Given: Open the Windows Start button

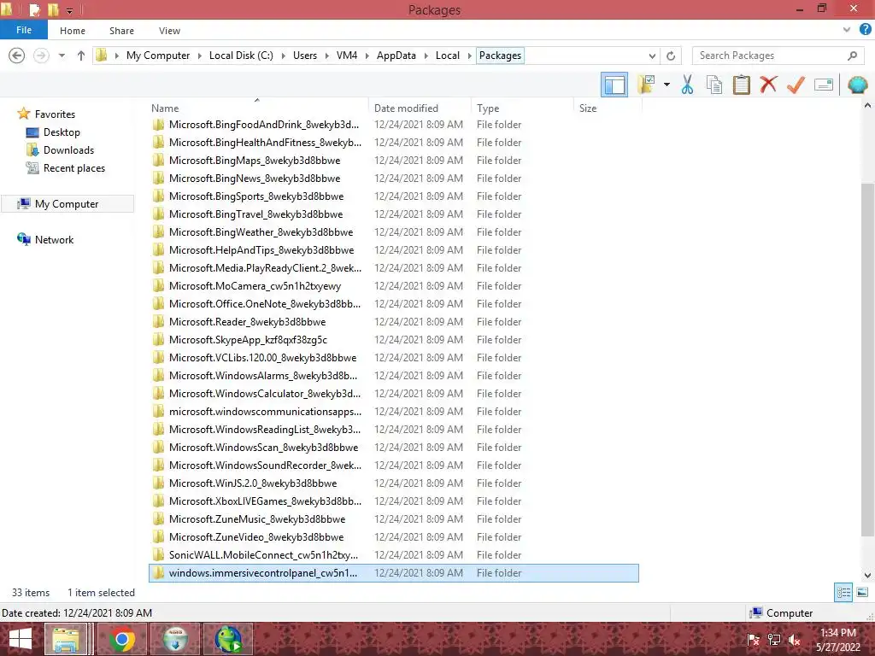Looking at the screenshot, I should (21, 639).
